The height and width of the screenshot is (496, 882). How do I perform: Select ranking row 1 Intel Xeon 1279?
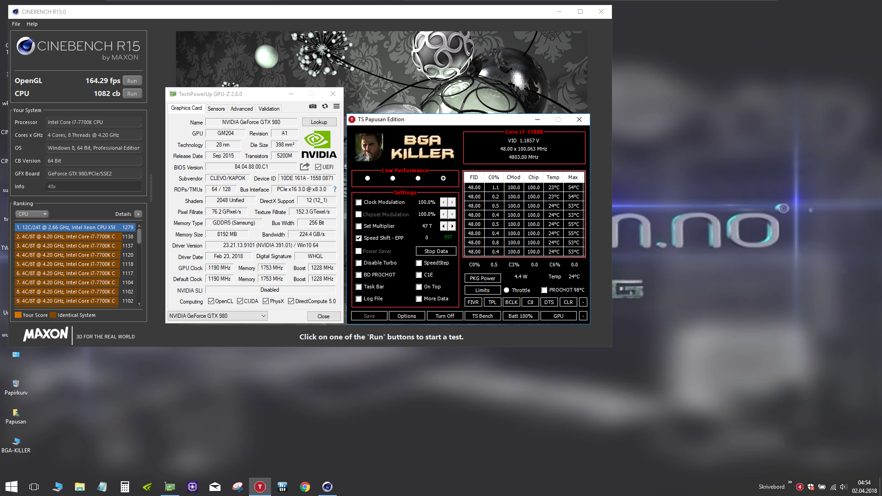pyautogui.click(x=75, y=227)
